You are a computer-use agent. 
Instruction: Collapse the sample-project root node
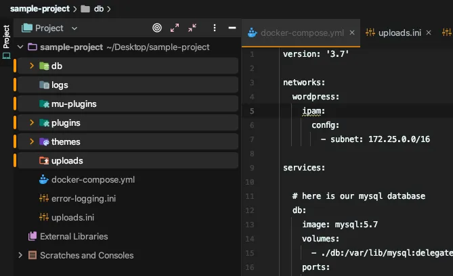[20, 47]
